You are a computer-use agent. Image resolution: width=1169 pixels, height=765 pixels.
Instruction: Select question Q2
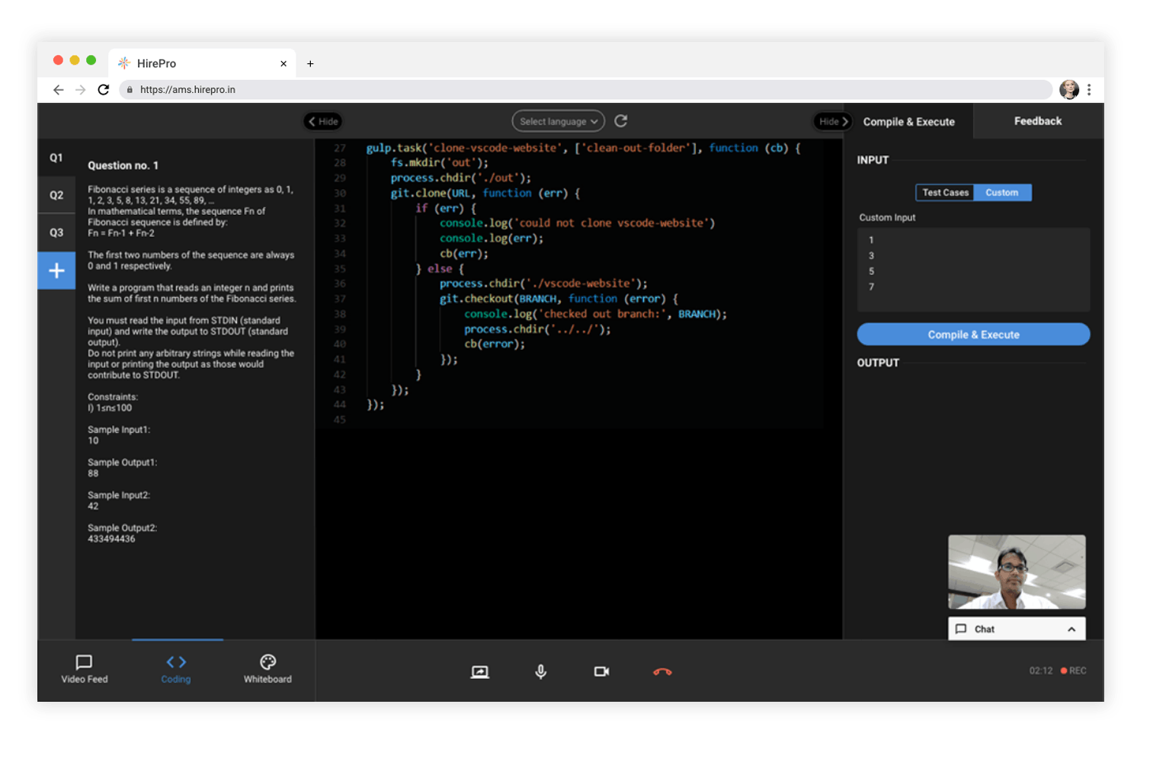(x=56, y=195)
